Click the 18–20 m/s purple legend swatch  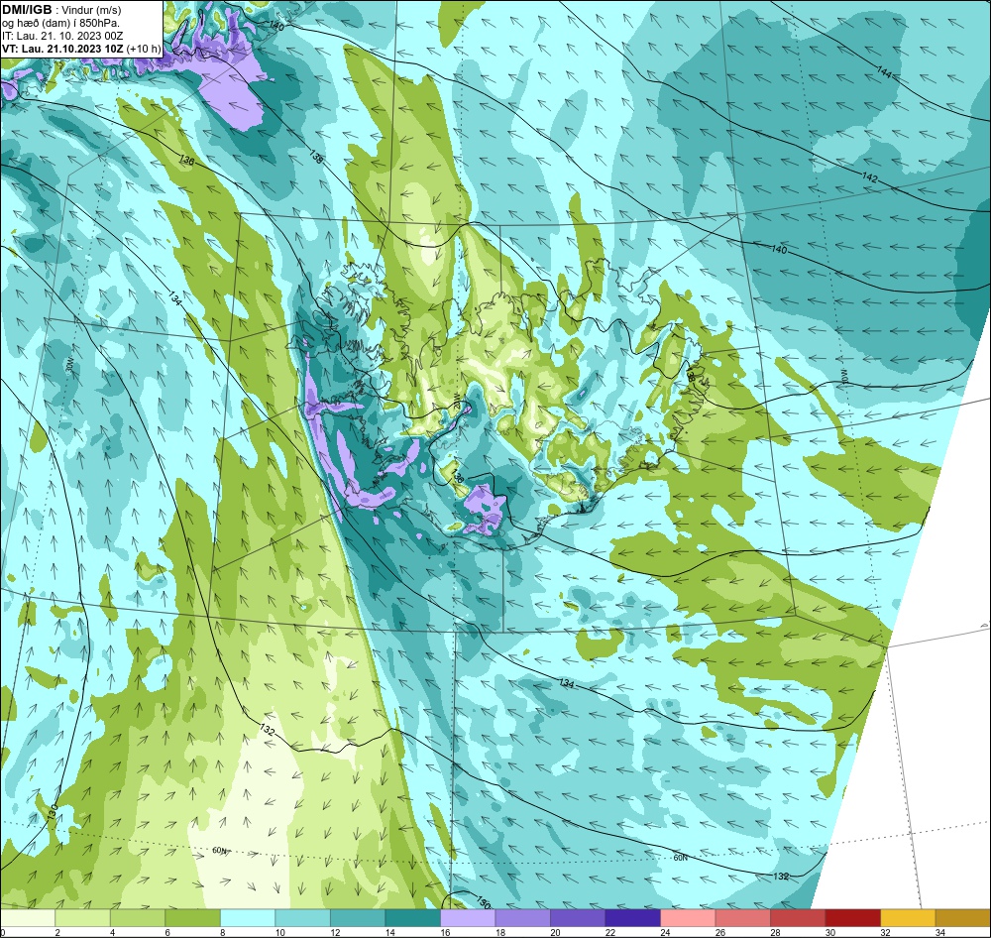point(522,918)
